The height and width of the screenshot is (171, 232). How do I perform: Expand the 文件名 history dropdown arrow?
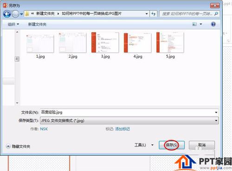[x=216, y=112]
